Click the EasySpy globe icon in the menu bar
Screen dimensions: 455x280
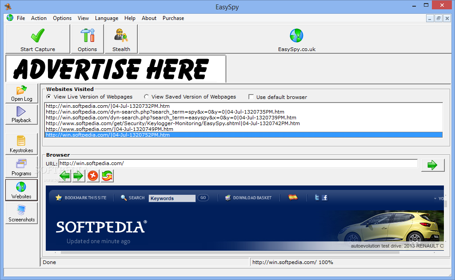[10, 18]
